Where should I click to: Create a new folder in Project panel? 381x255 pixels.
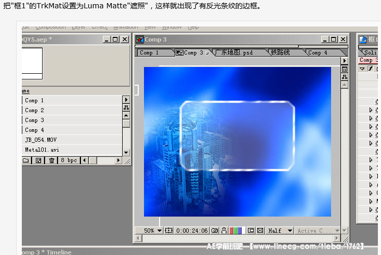tap(26, 160)
